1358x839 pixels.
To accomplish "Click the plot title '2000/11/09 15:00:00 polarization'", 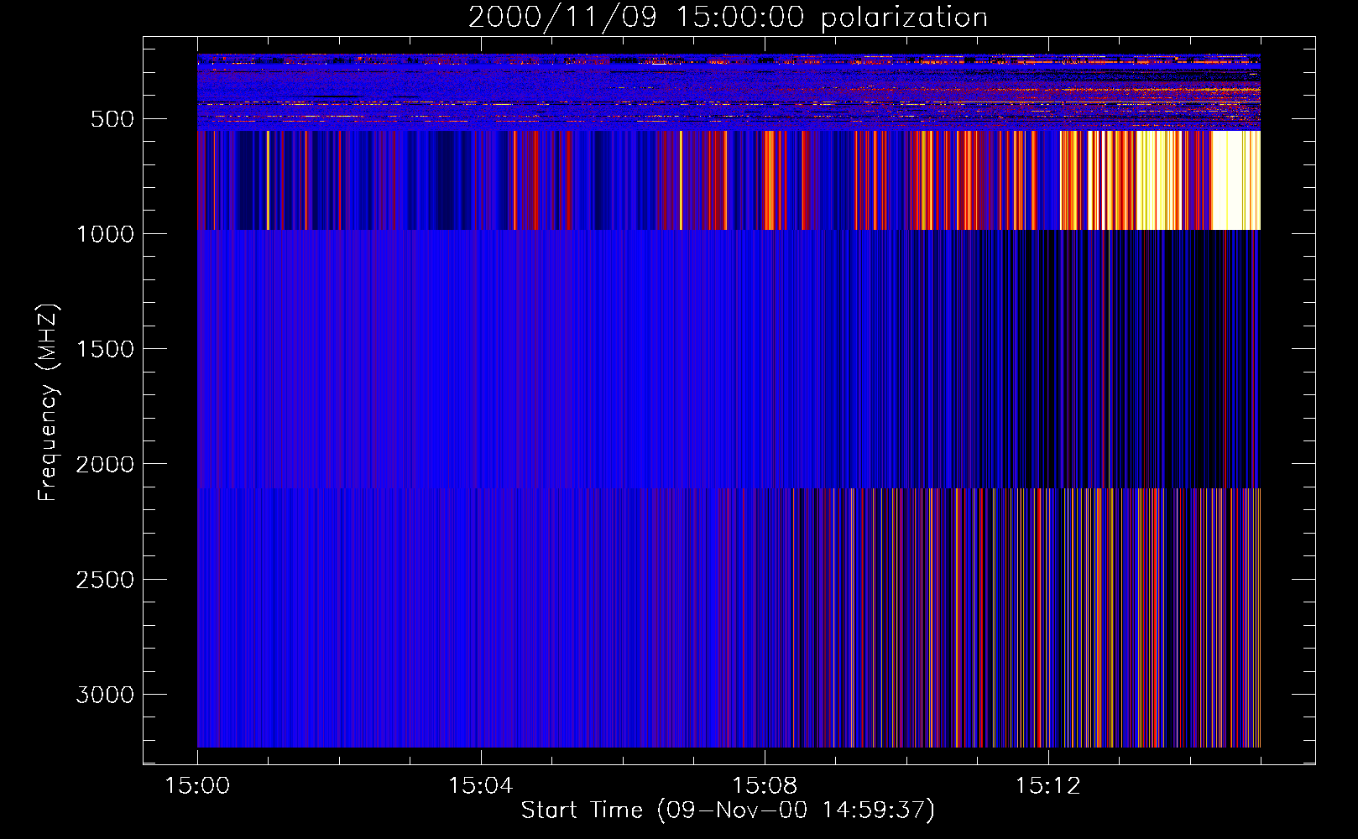I will tap(728, 17).
